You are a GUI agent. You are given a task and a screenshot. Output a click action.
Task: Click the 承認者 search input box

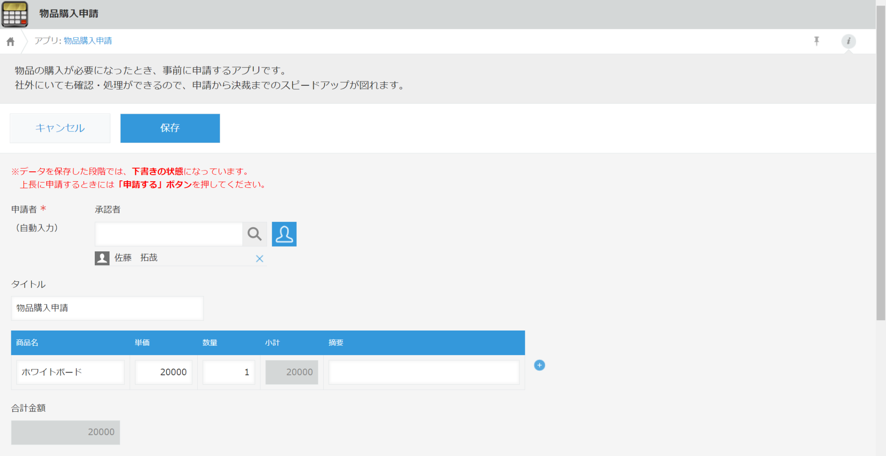pos(169,234)
